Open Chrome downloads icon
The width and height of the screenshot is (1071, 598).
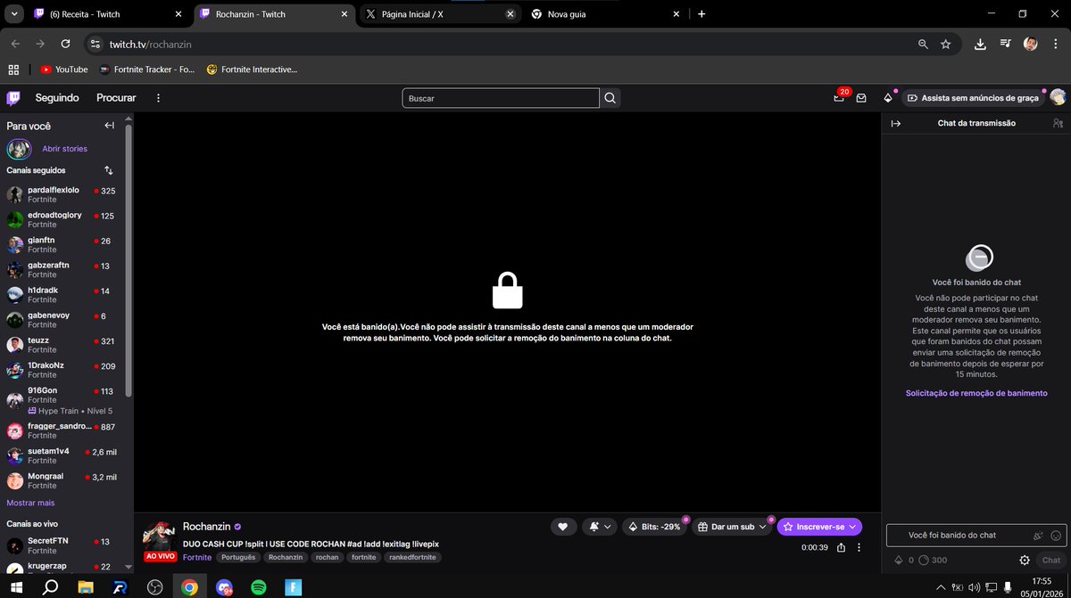[980, 44]
